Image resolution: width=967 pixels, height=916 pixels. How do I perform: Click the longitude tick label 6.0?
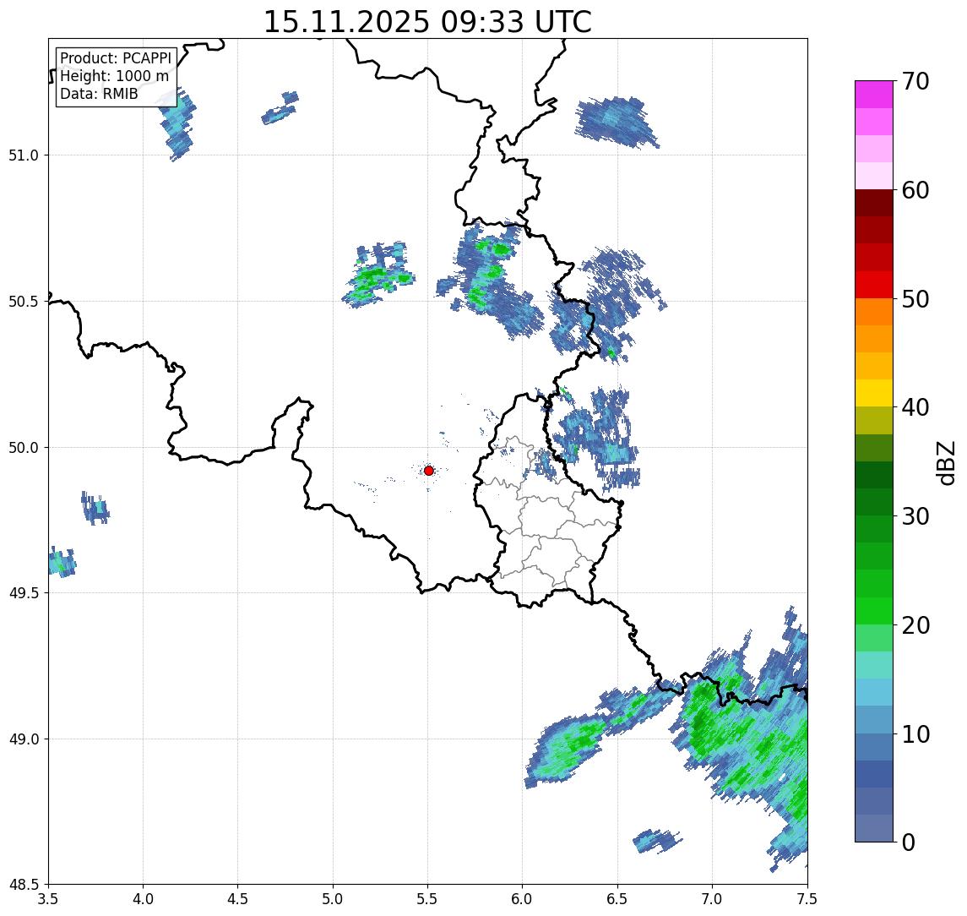[x=523, y=899]
